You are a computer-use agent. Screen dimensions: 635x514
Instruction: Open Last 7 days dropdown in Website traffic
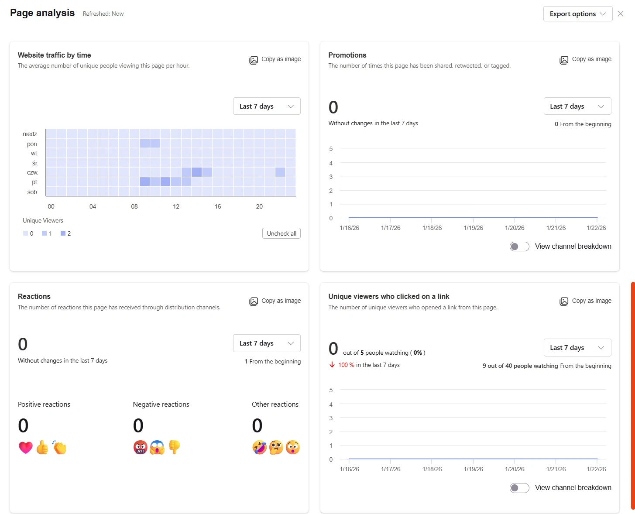pos(267,106)
